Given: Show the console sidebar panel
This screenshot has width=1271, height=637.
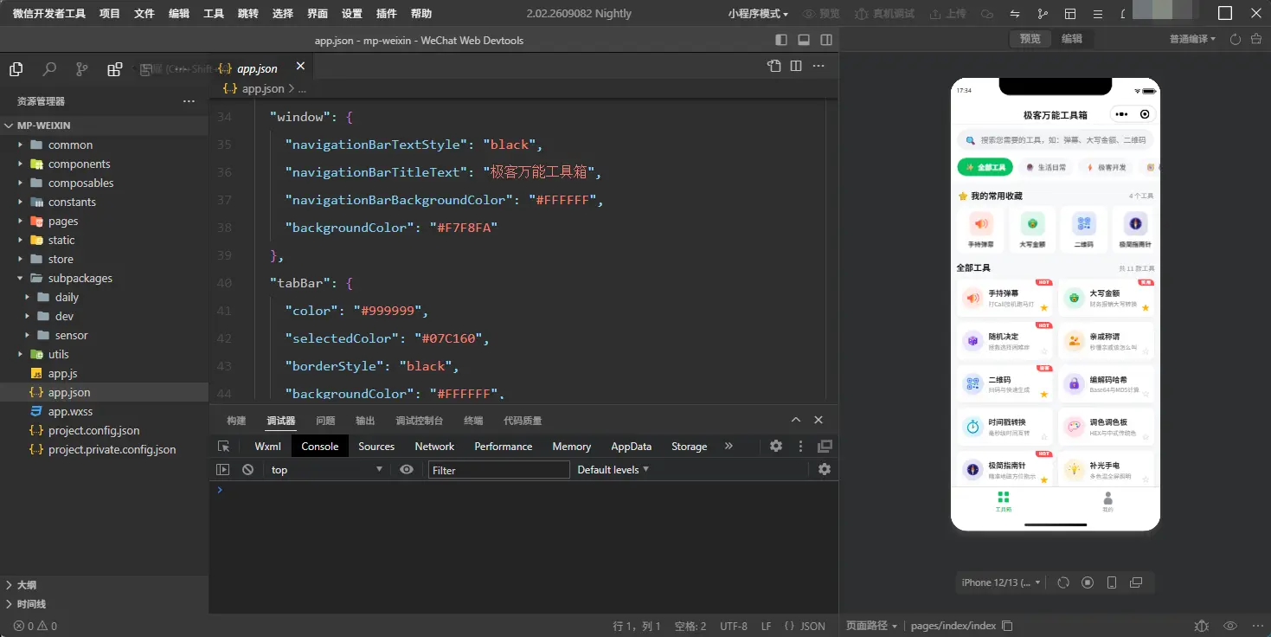Looking at the screenshot, I should (x=223, y=470).
